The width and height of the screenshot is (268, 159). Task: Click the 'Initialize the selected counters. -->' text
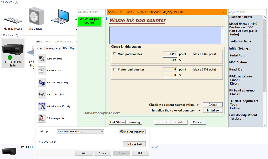pos(176,111)
